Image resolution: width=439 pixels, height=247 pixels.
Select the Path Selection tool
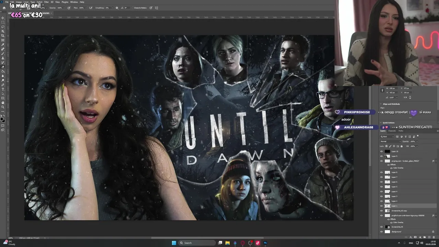(x=3, y=93)
